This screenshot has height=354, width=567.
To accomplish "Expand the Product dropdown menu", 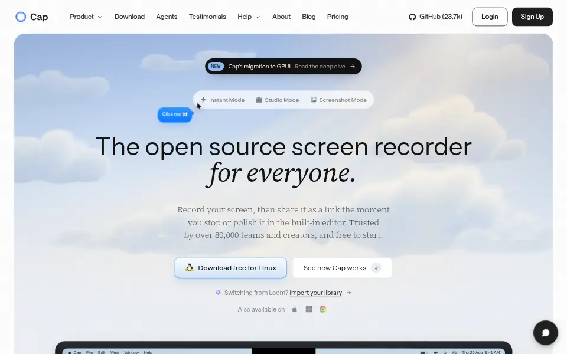I will click(x=86, y=17).
